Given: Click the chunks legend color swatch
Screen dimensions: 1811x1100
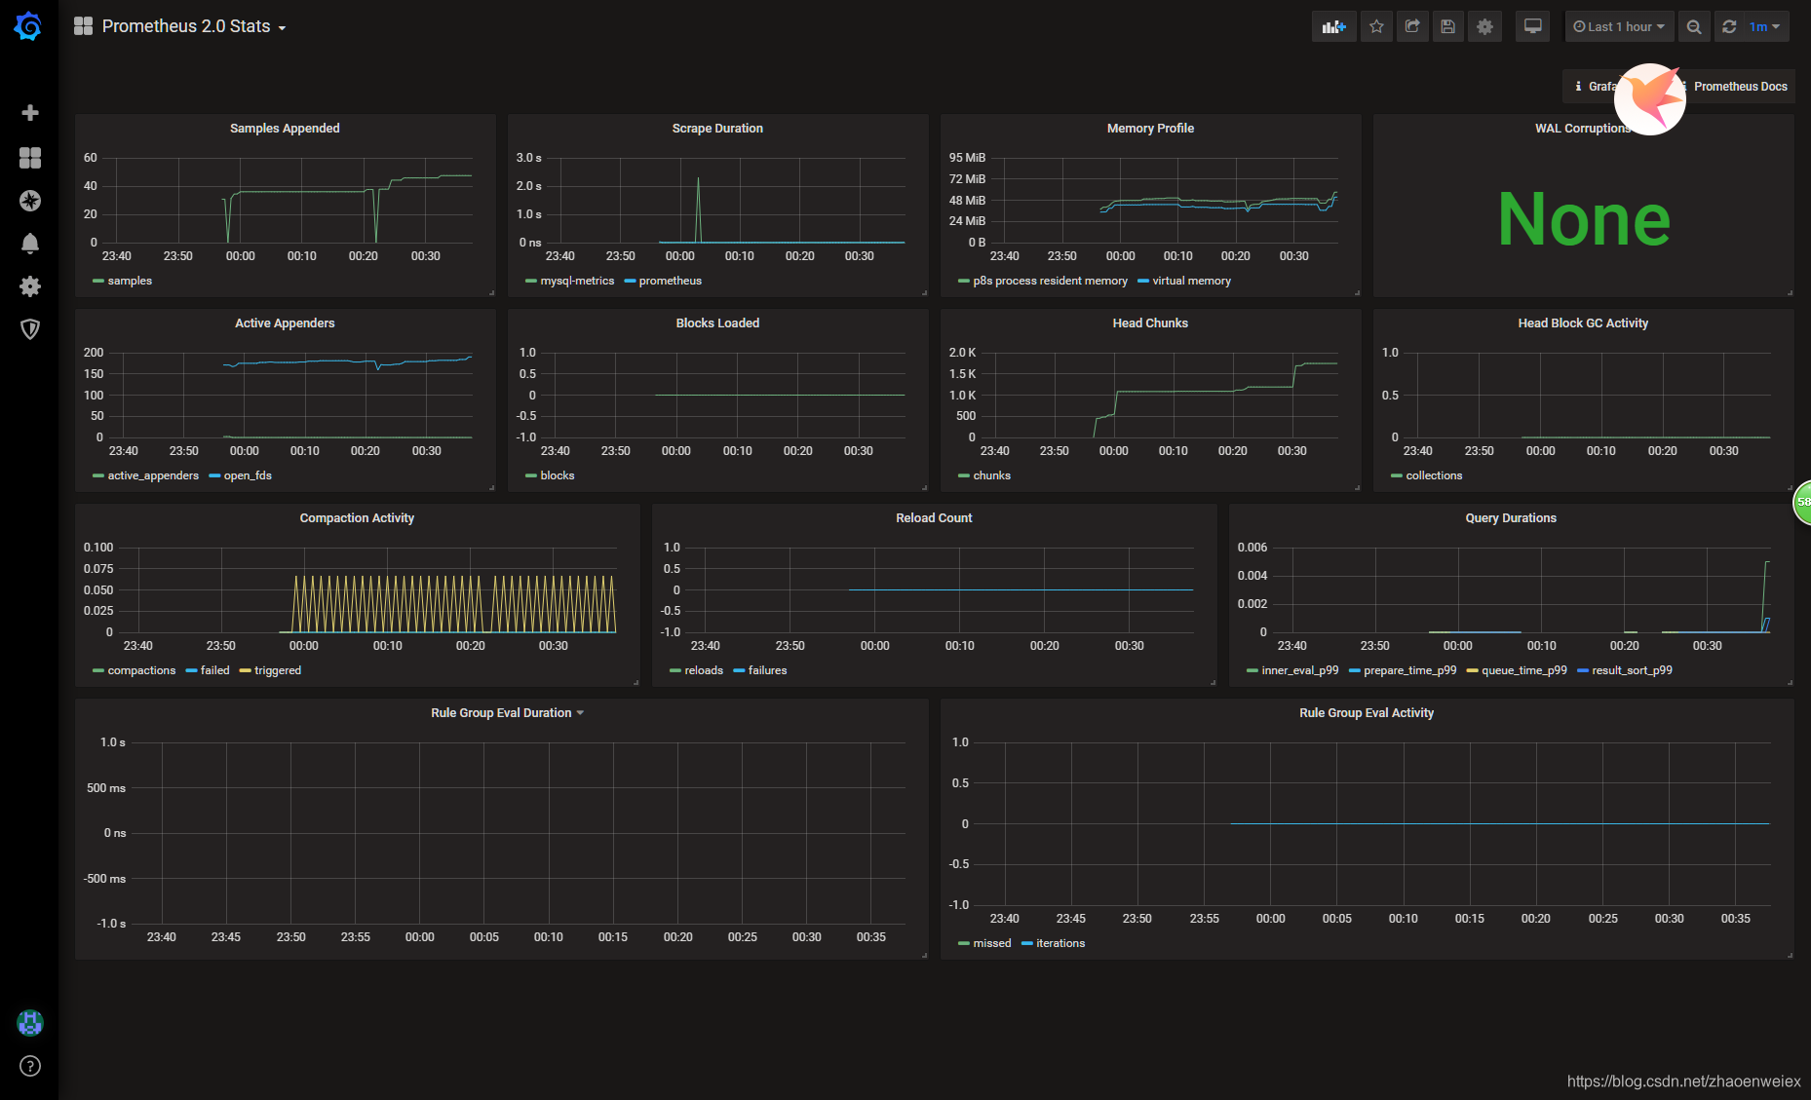Looking at the screenshot, I should pyautogui.click(x=964, y=475).
